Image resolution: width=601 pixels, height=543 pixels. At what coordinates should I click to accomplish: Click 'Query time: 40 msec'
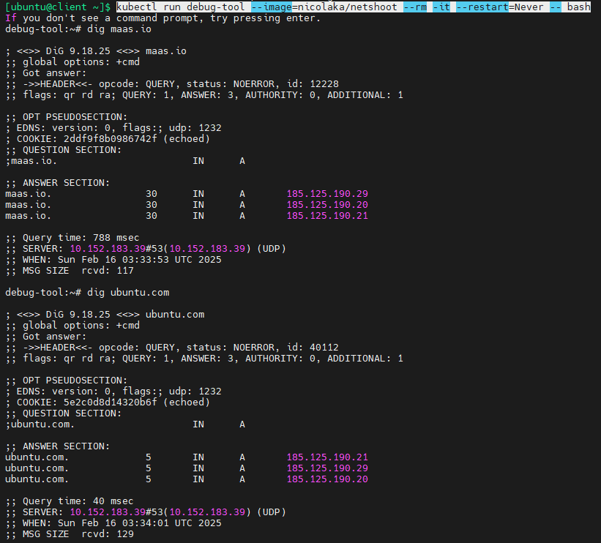[x=78, y=501]
